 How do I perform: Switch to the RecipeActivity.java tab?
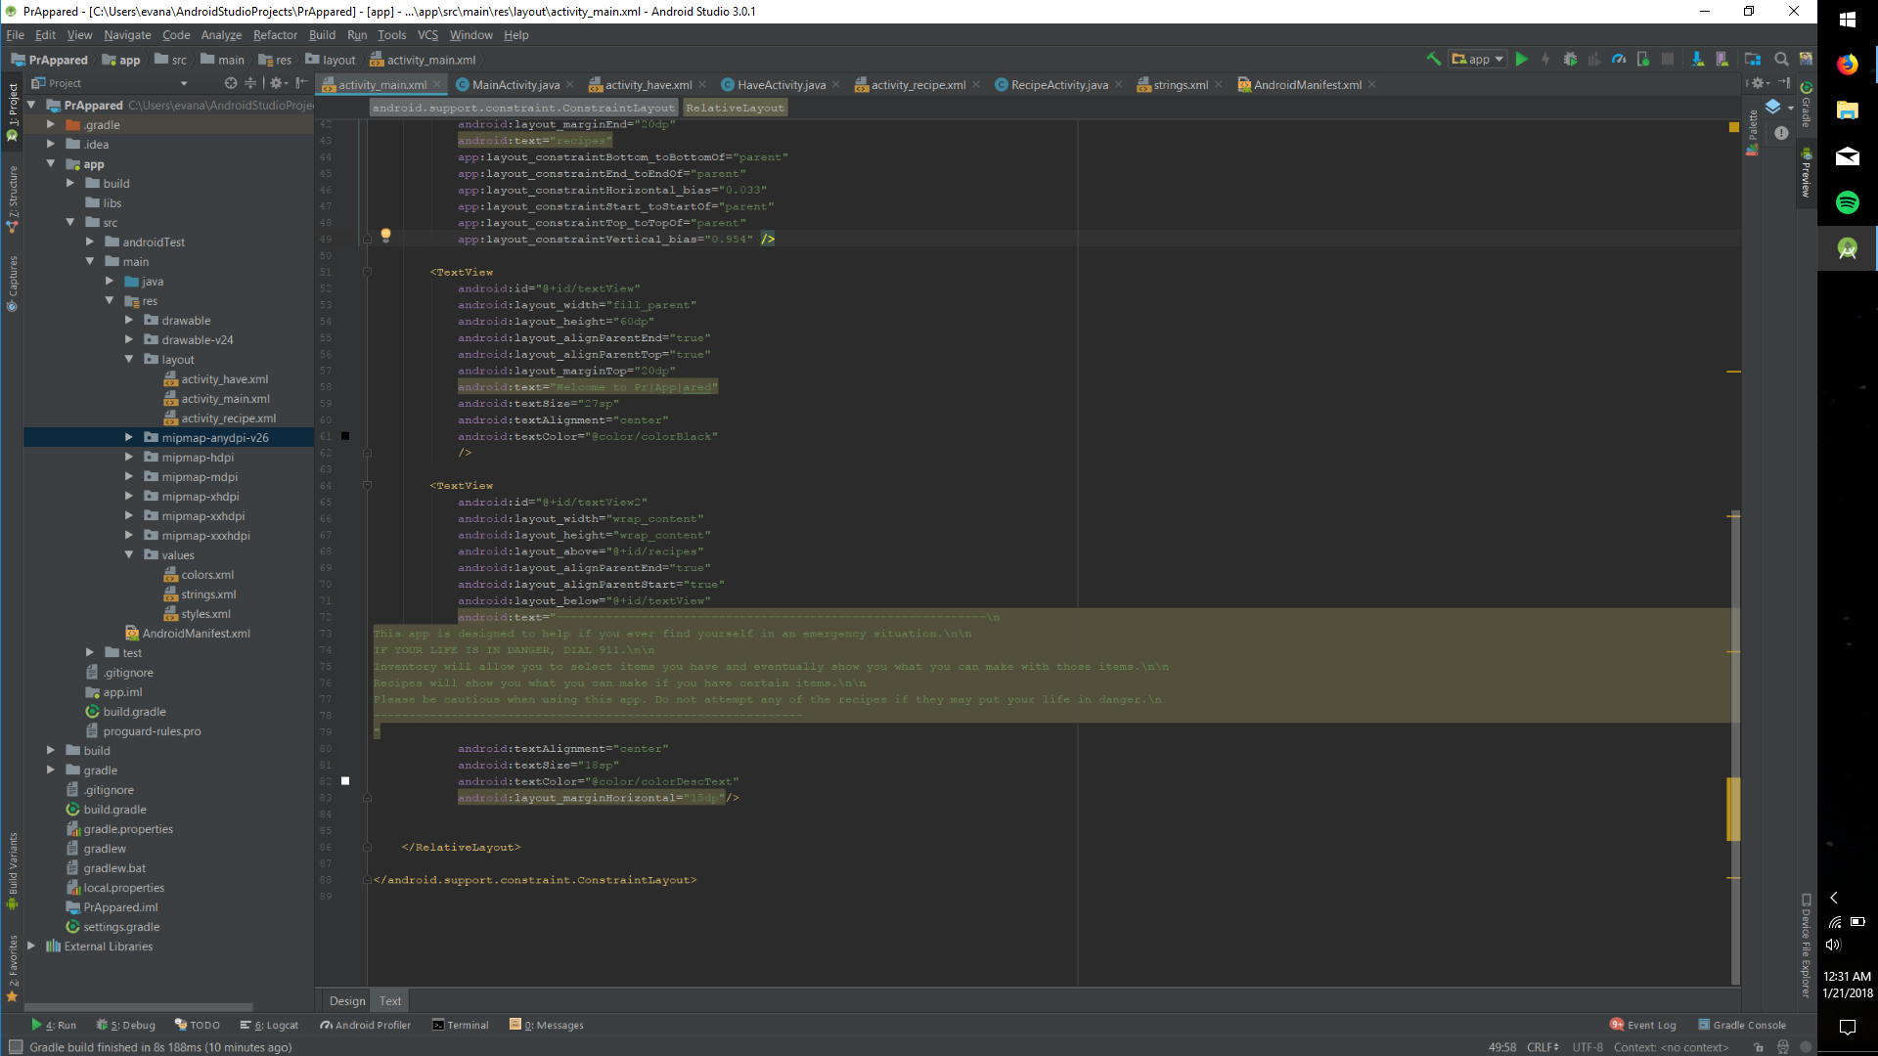(1058, 85)
